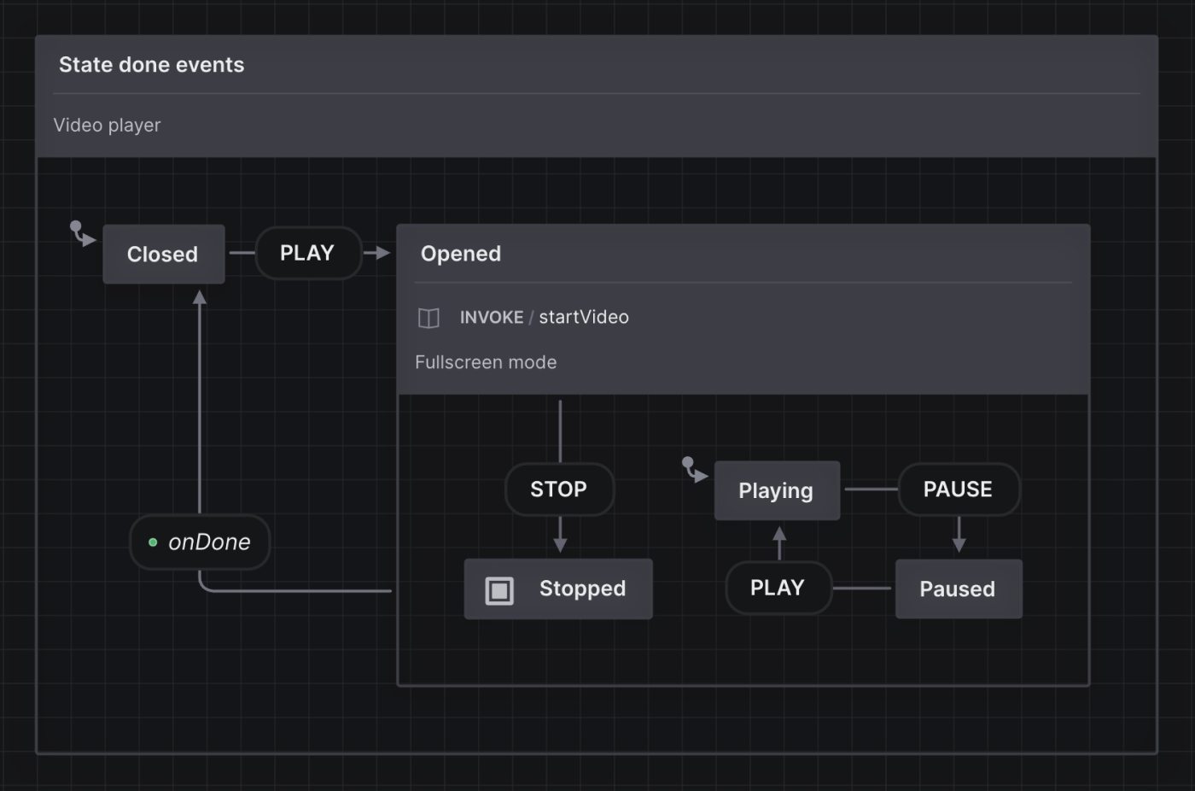Select the Closed state node
Screen dimensions: 1195x791
tap(163, 254)
